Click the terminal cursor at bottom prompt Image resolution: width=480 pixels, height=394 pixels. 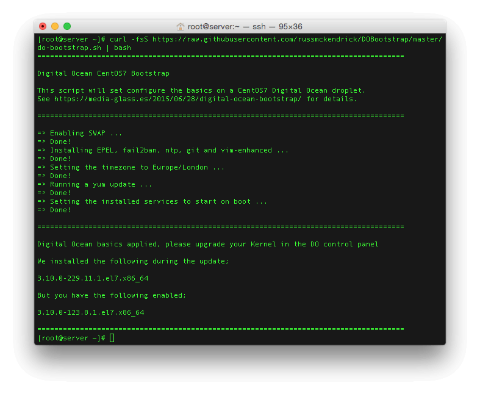coord(112,338)
